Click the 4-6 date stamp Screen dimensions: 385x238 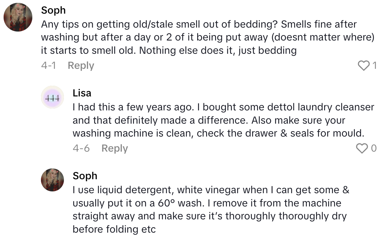81,148
